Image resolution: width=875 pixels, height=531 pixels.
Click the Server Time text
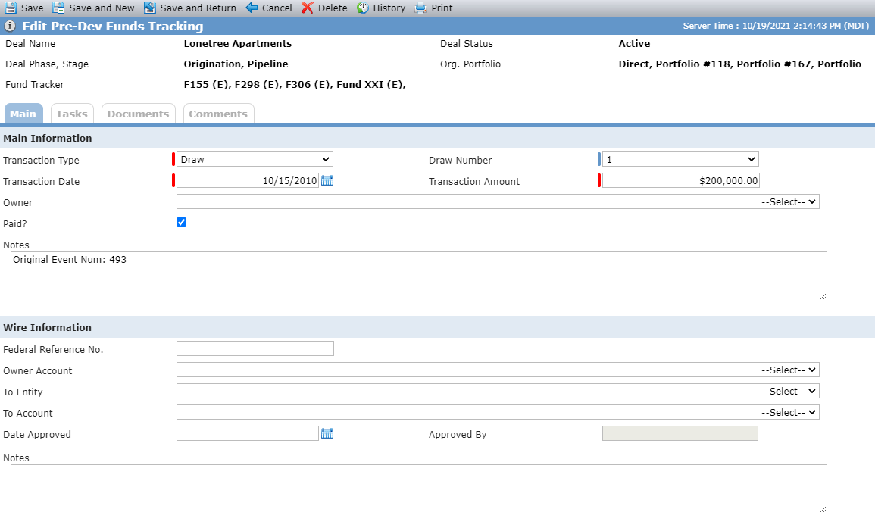pyautogui.click(x=776, y=26)
